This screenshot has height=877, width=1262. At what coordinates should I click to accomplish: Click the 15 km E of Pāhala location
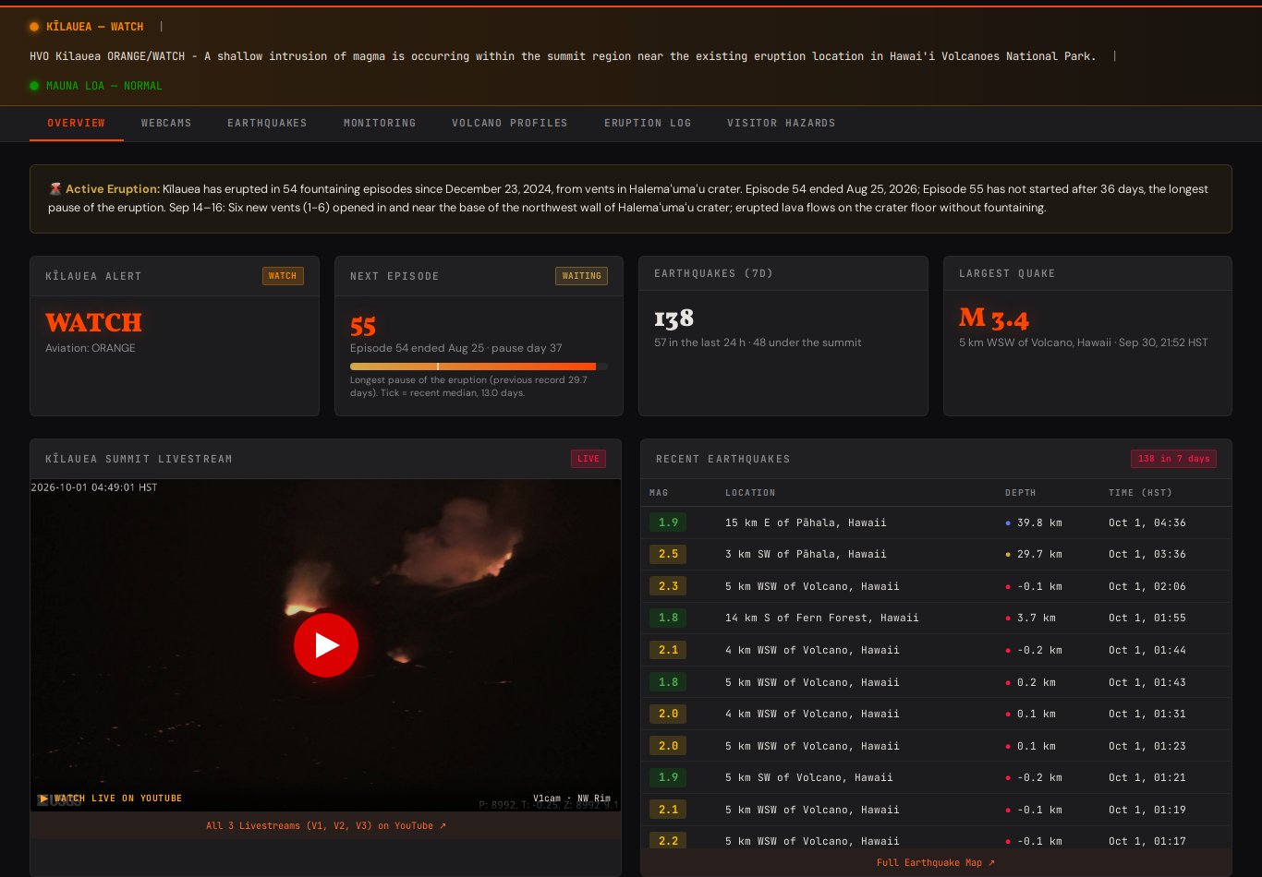[x=806, y=523]
